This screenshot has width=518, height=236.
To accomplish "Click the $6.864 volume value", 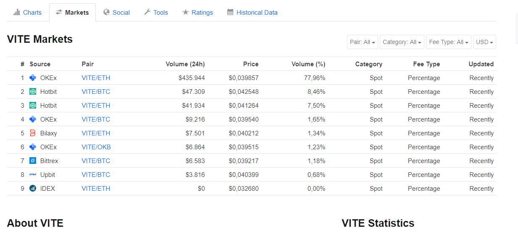I will [x=195, y=147].
